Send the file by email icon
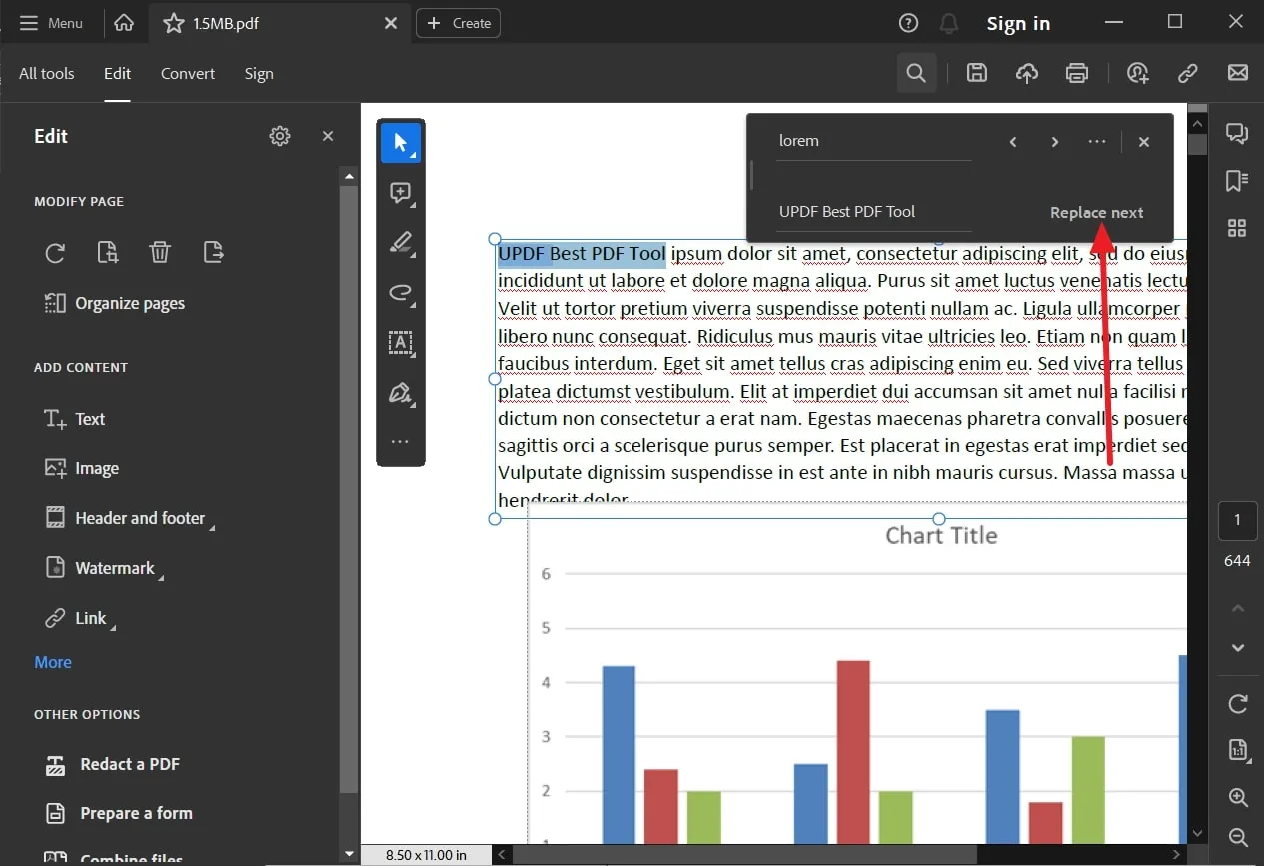 [x=1238, y=72]
